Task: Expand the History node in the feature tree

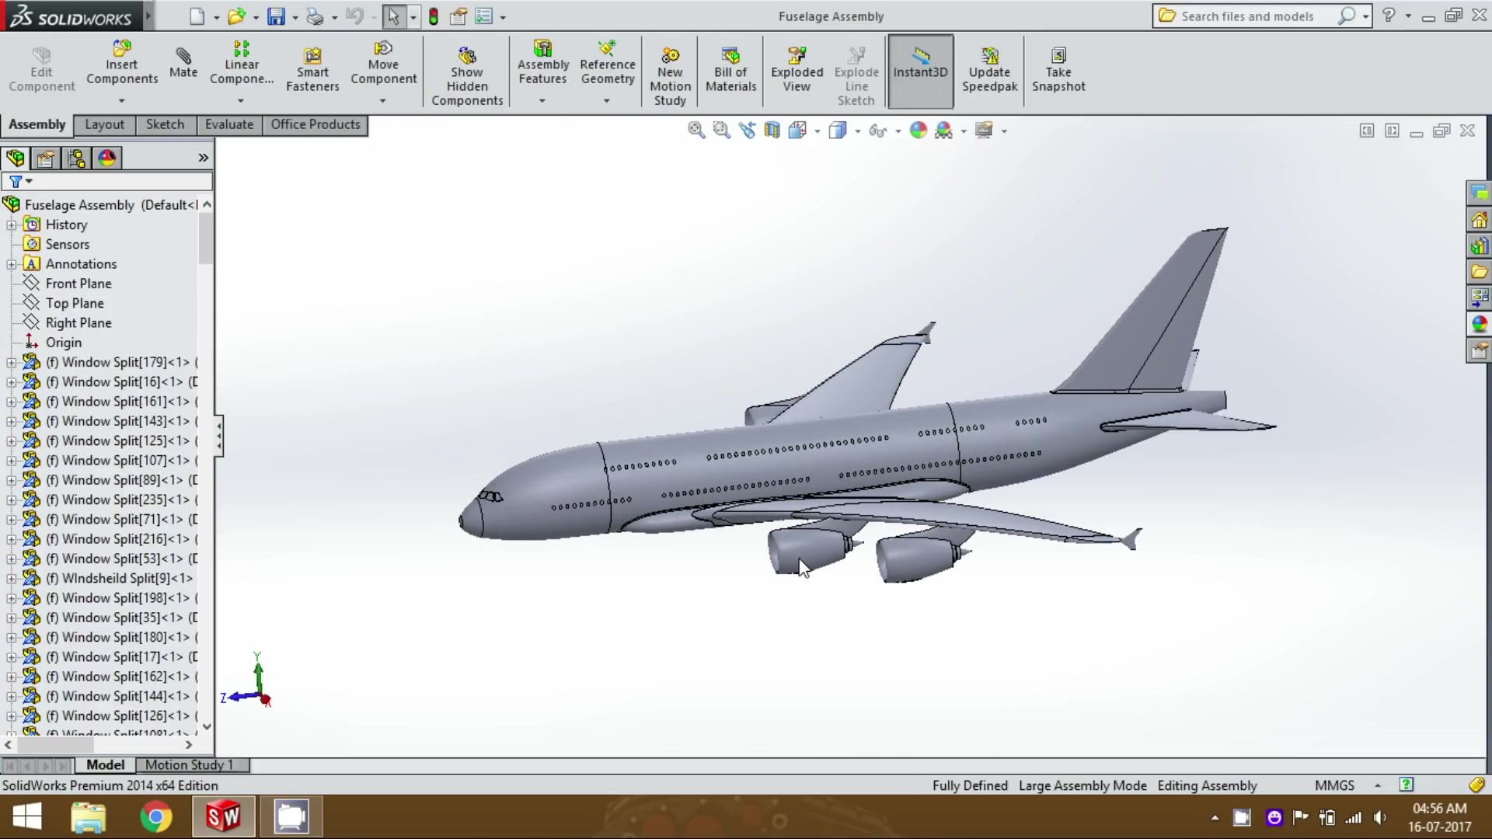Action: pyautogui.click(x=11, y=225)
